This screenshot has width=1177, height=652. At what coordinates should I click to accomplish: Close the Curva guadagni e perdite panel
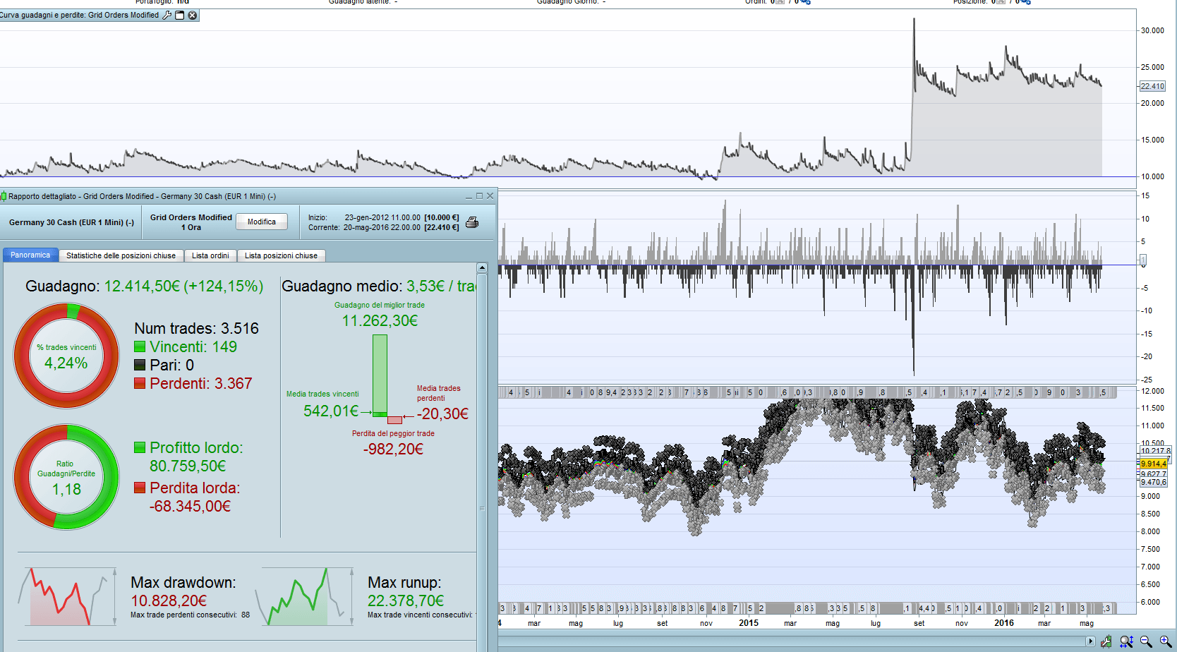coord(193,15)
